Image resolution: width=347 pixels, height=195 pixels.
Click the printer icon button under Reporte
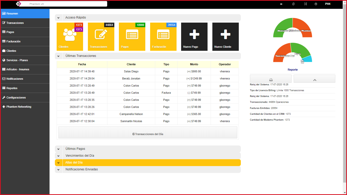click(271, 79)
